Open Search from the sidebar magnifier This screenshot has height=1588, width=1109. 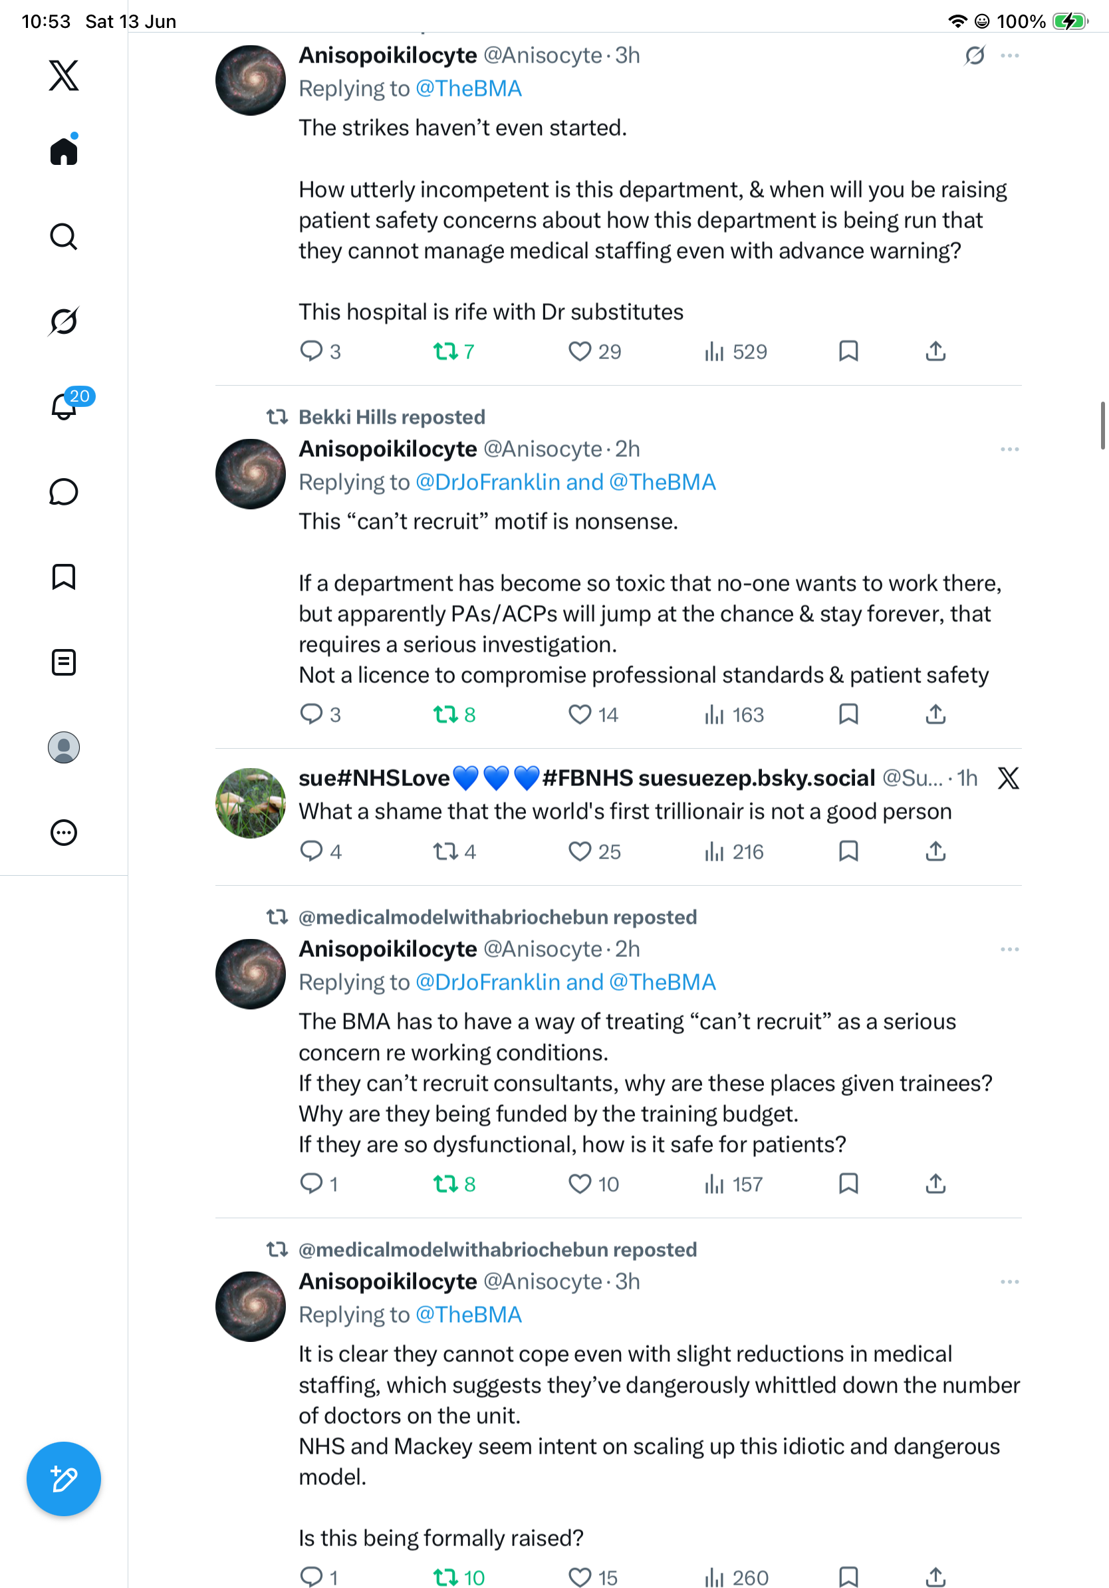pos(64,237)
